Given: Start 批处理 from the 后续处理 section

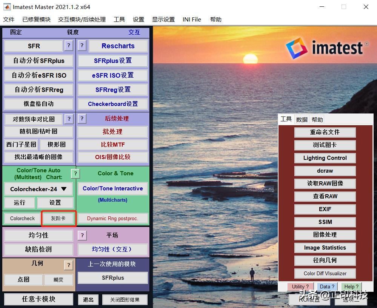Looking at the screenshot, I should point(112,132).
